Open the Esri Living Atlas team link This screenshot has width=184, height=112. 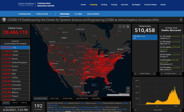[85, 107]
